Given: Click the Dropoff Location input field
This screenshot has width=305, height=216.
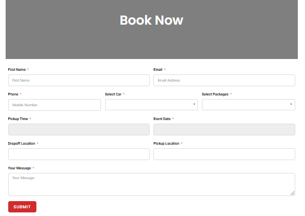Looking at the screenshot, I should coord(79,154).
